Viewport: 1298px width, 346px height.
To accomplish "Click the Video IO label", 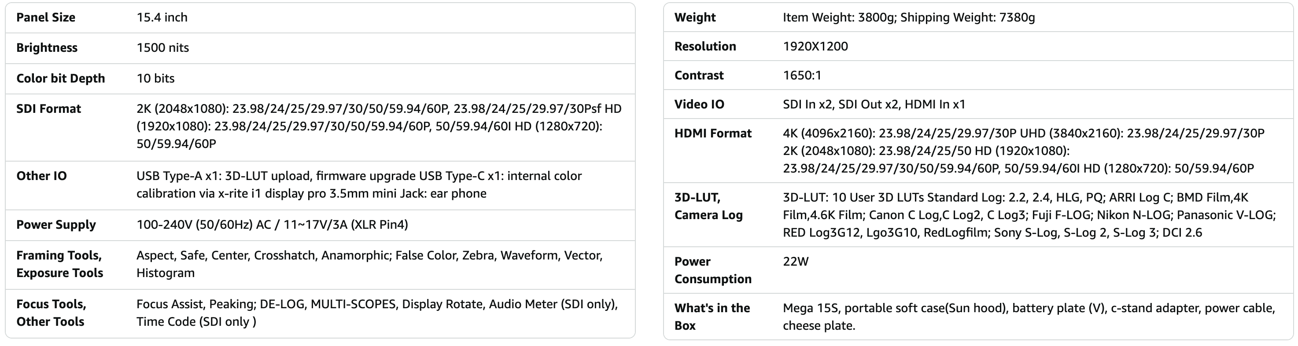I will (x=699, y=105).
